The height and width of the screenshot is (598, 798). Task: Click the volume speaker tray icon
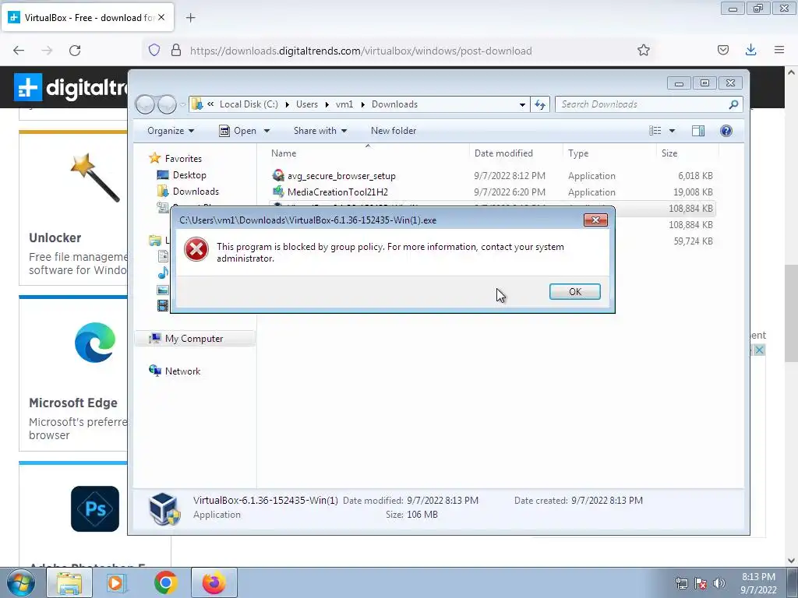click(x=719, y=583)
